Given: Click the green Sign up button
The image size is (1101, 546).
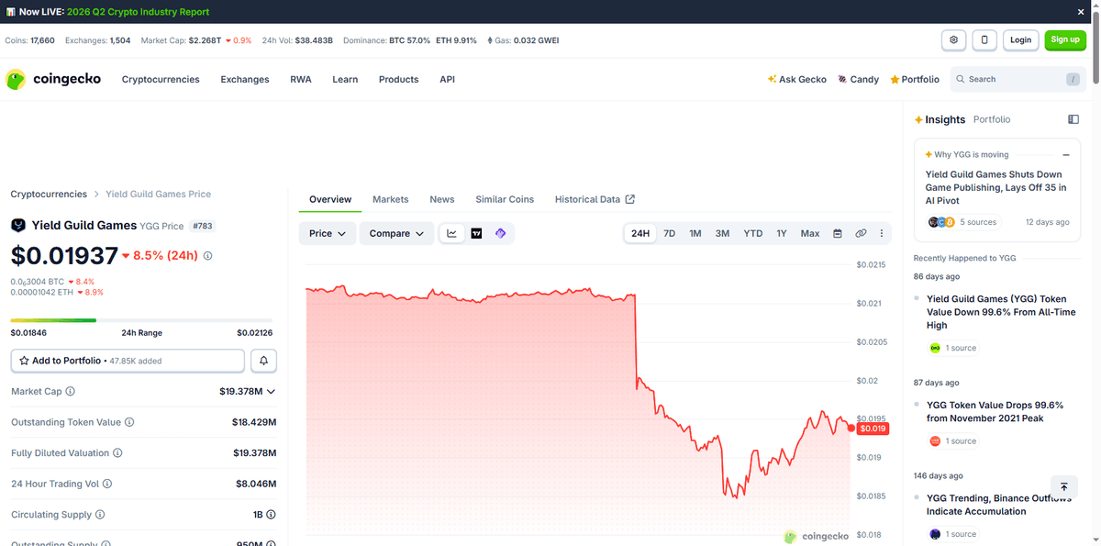Looking at the screenshot, I should click(1065, 39).
